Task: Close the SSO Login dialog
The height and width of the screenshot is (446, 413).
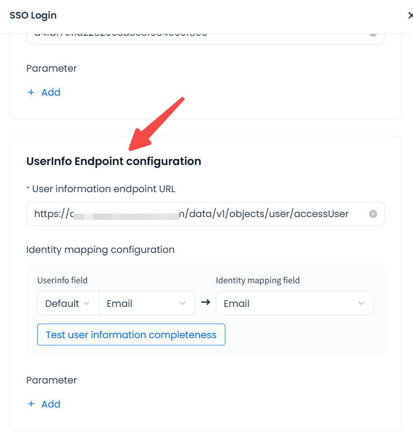Action: tap(410, 16)
